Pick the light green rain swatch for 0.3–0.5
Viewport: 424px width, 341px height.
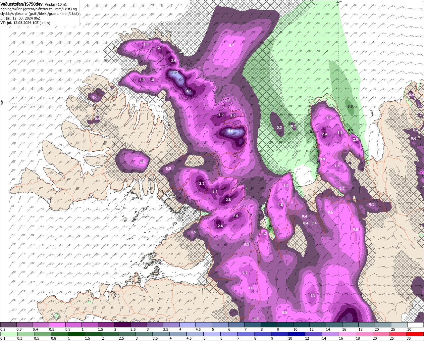[26, 334]
